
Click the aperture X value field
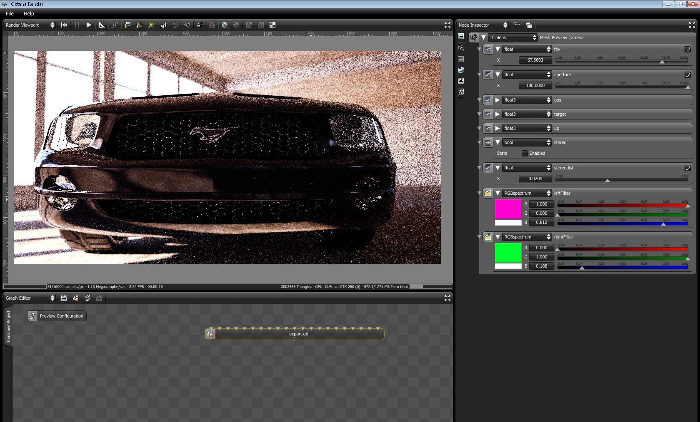pos(535,85)
